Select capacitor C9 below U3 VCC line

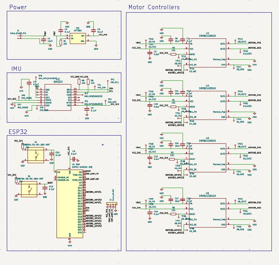(x=150, y=53)
